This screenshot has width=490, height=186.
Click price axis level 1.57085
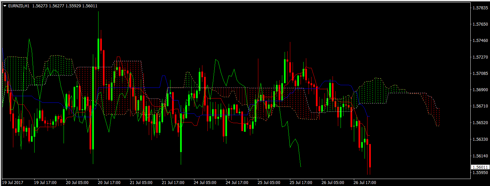coord(481,74)
